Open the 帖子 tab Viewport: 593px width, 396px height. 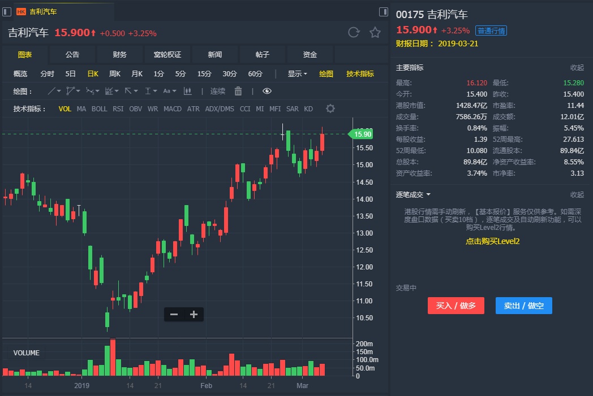(x=262, y=55)
